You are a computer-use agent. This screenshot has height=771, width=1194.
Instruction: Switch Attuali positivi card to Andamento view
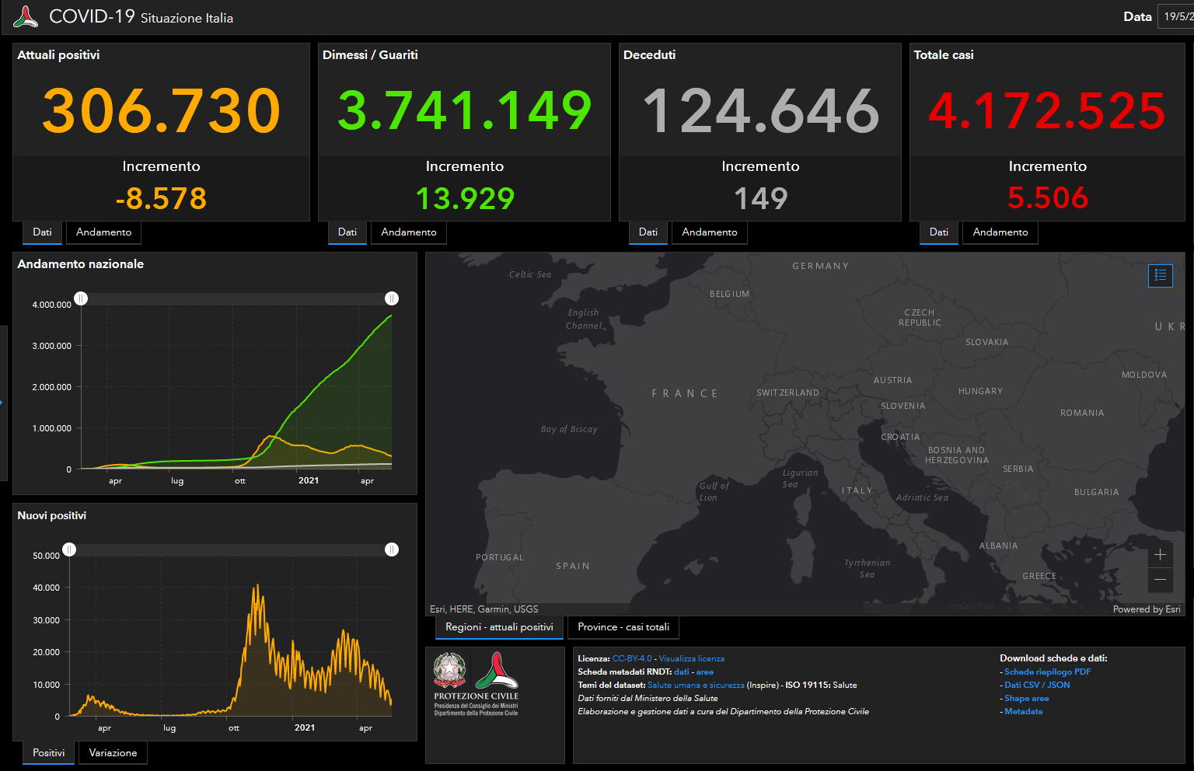[103, 232]
